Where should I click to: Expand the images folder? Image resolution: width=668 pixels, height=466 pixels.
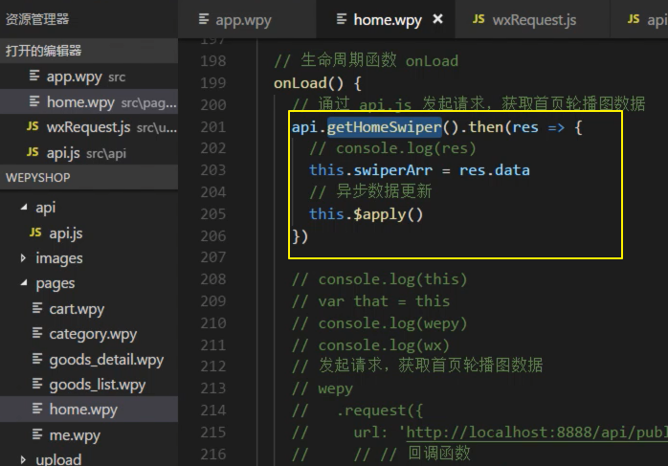click(x=23, y=258)
